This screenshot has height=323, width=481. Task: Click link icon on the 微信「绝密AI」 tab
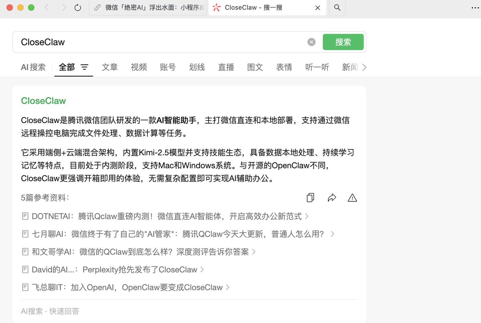97,7
